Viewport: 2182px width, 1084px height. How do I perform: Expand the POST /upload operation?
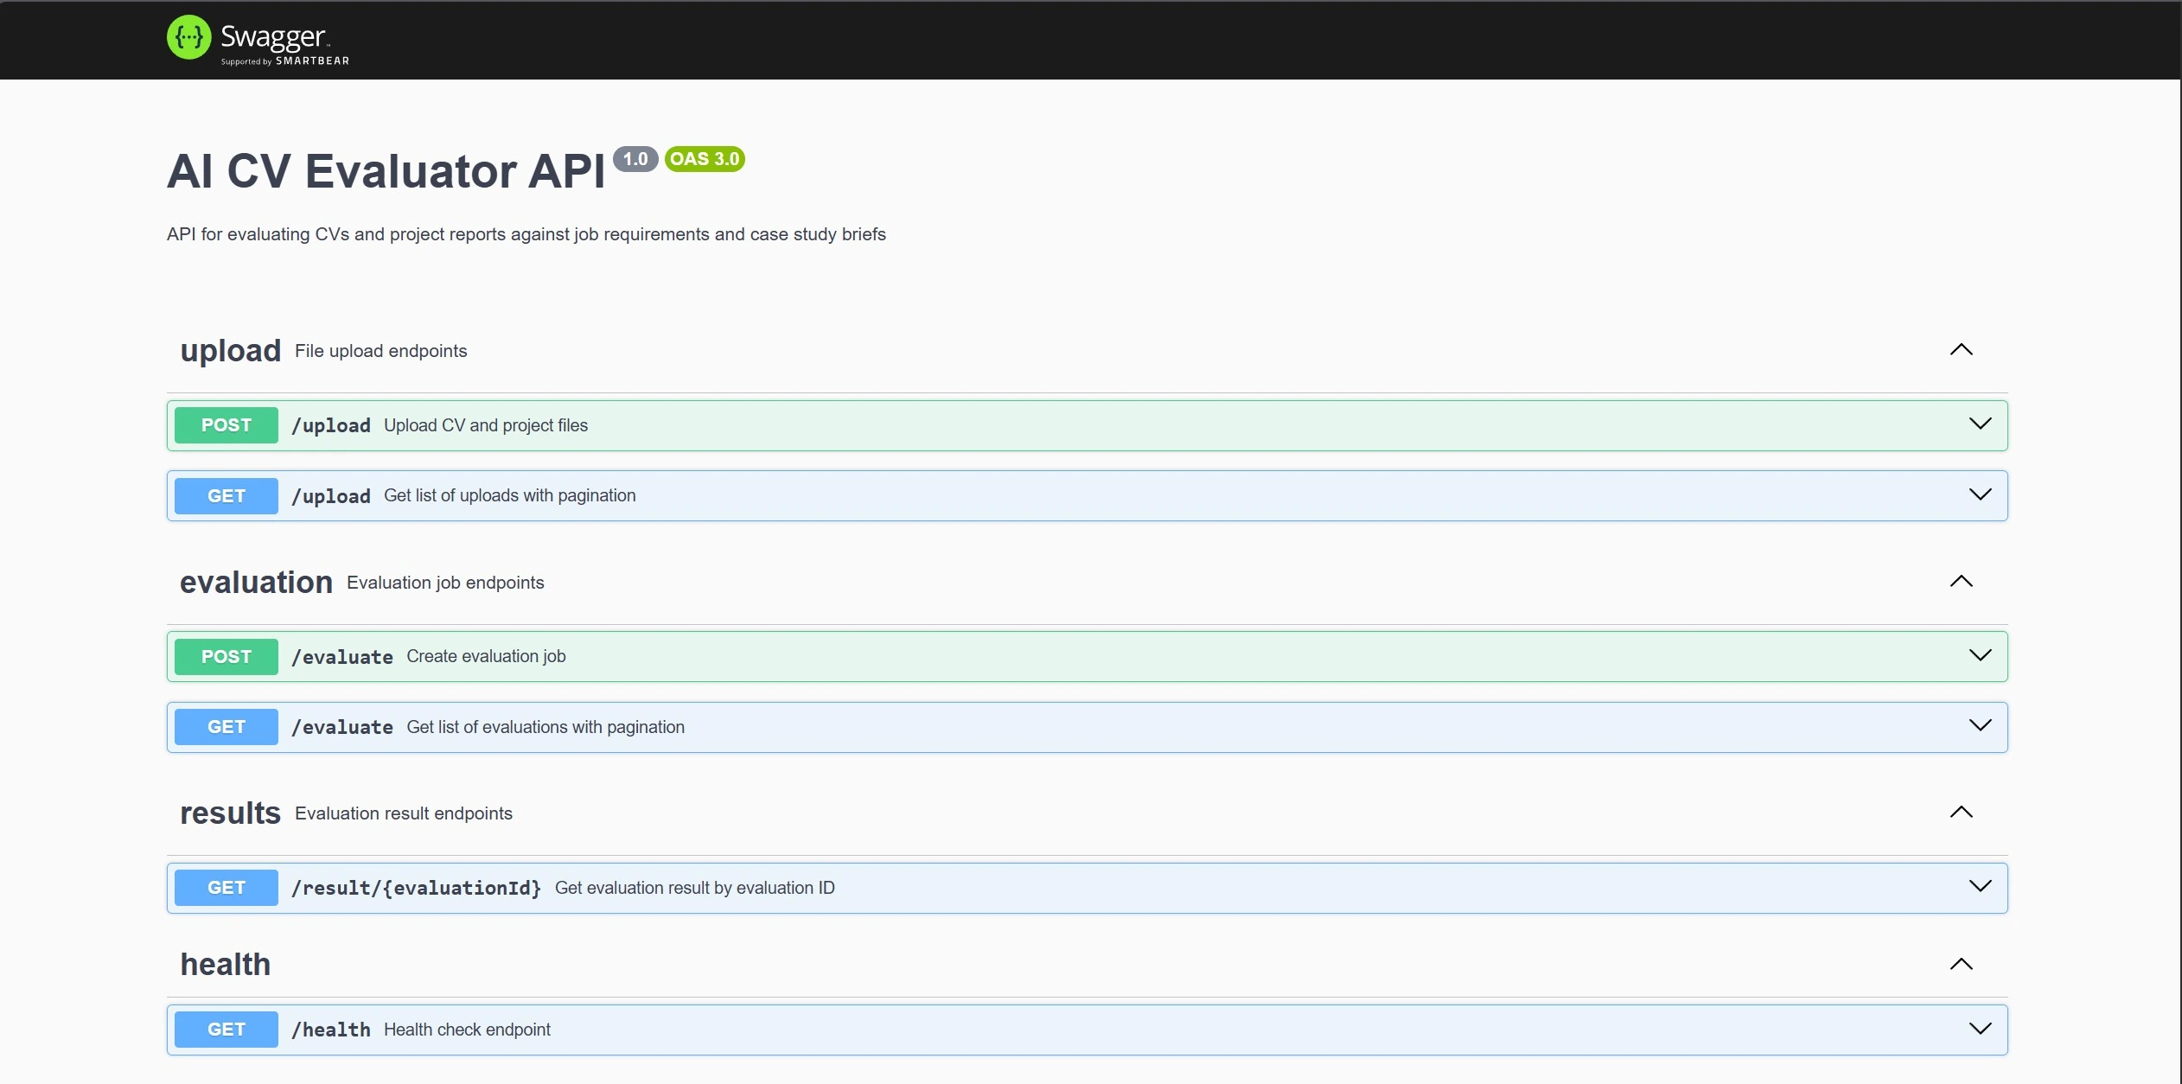click(x=1980, y=424)
